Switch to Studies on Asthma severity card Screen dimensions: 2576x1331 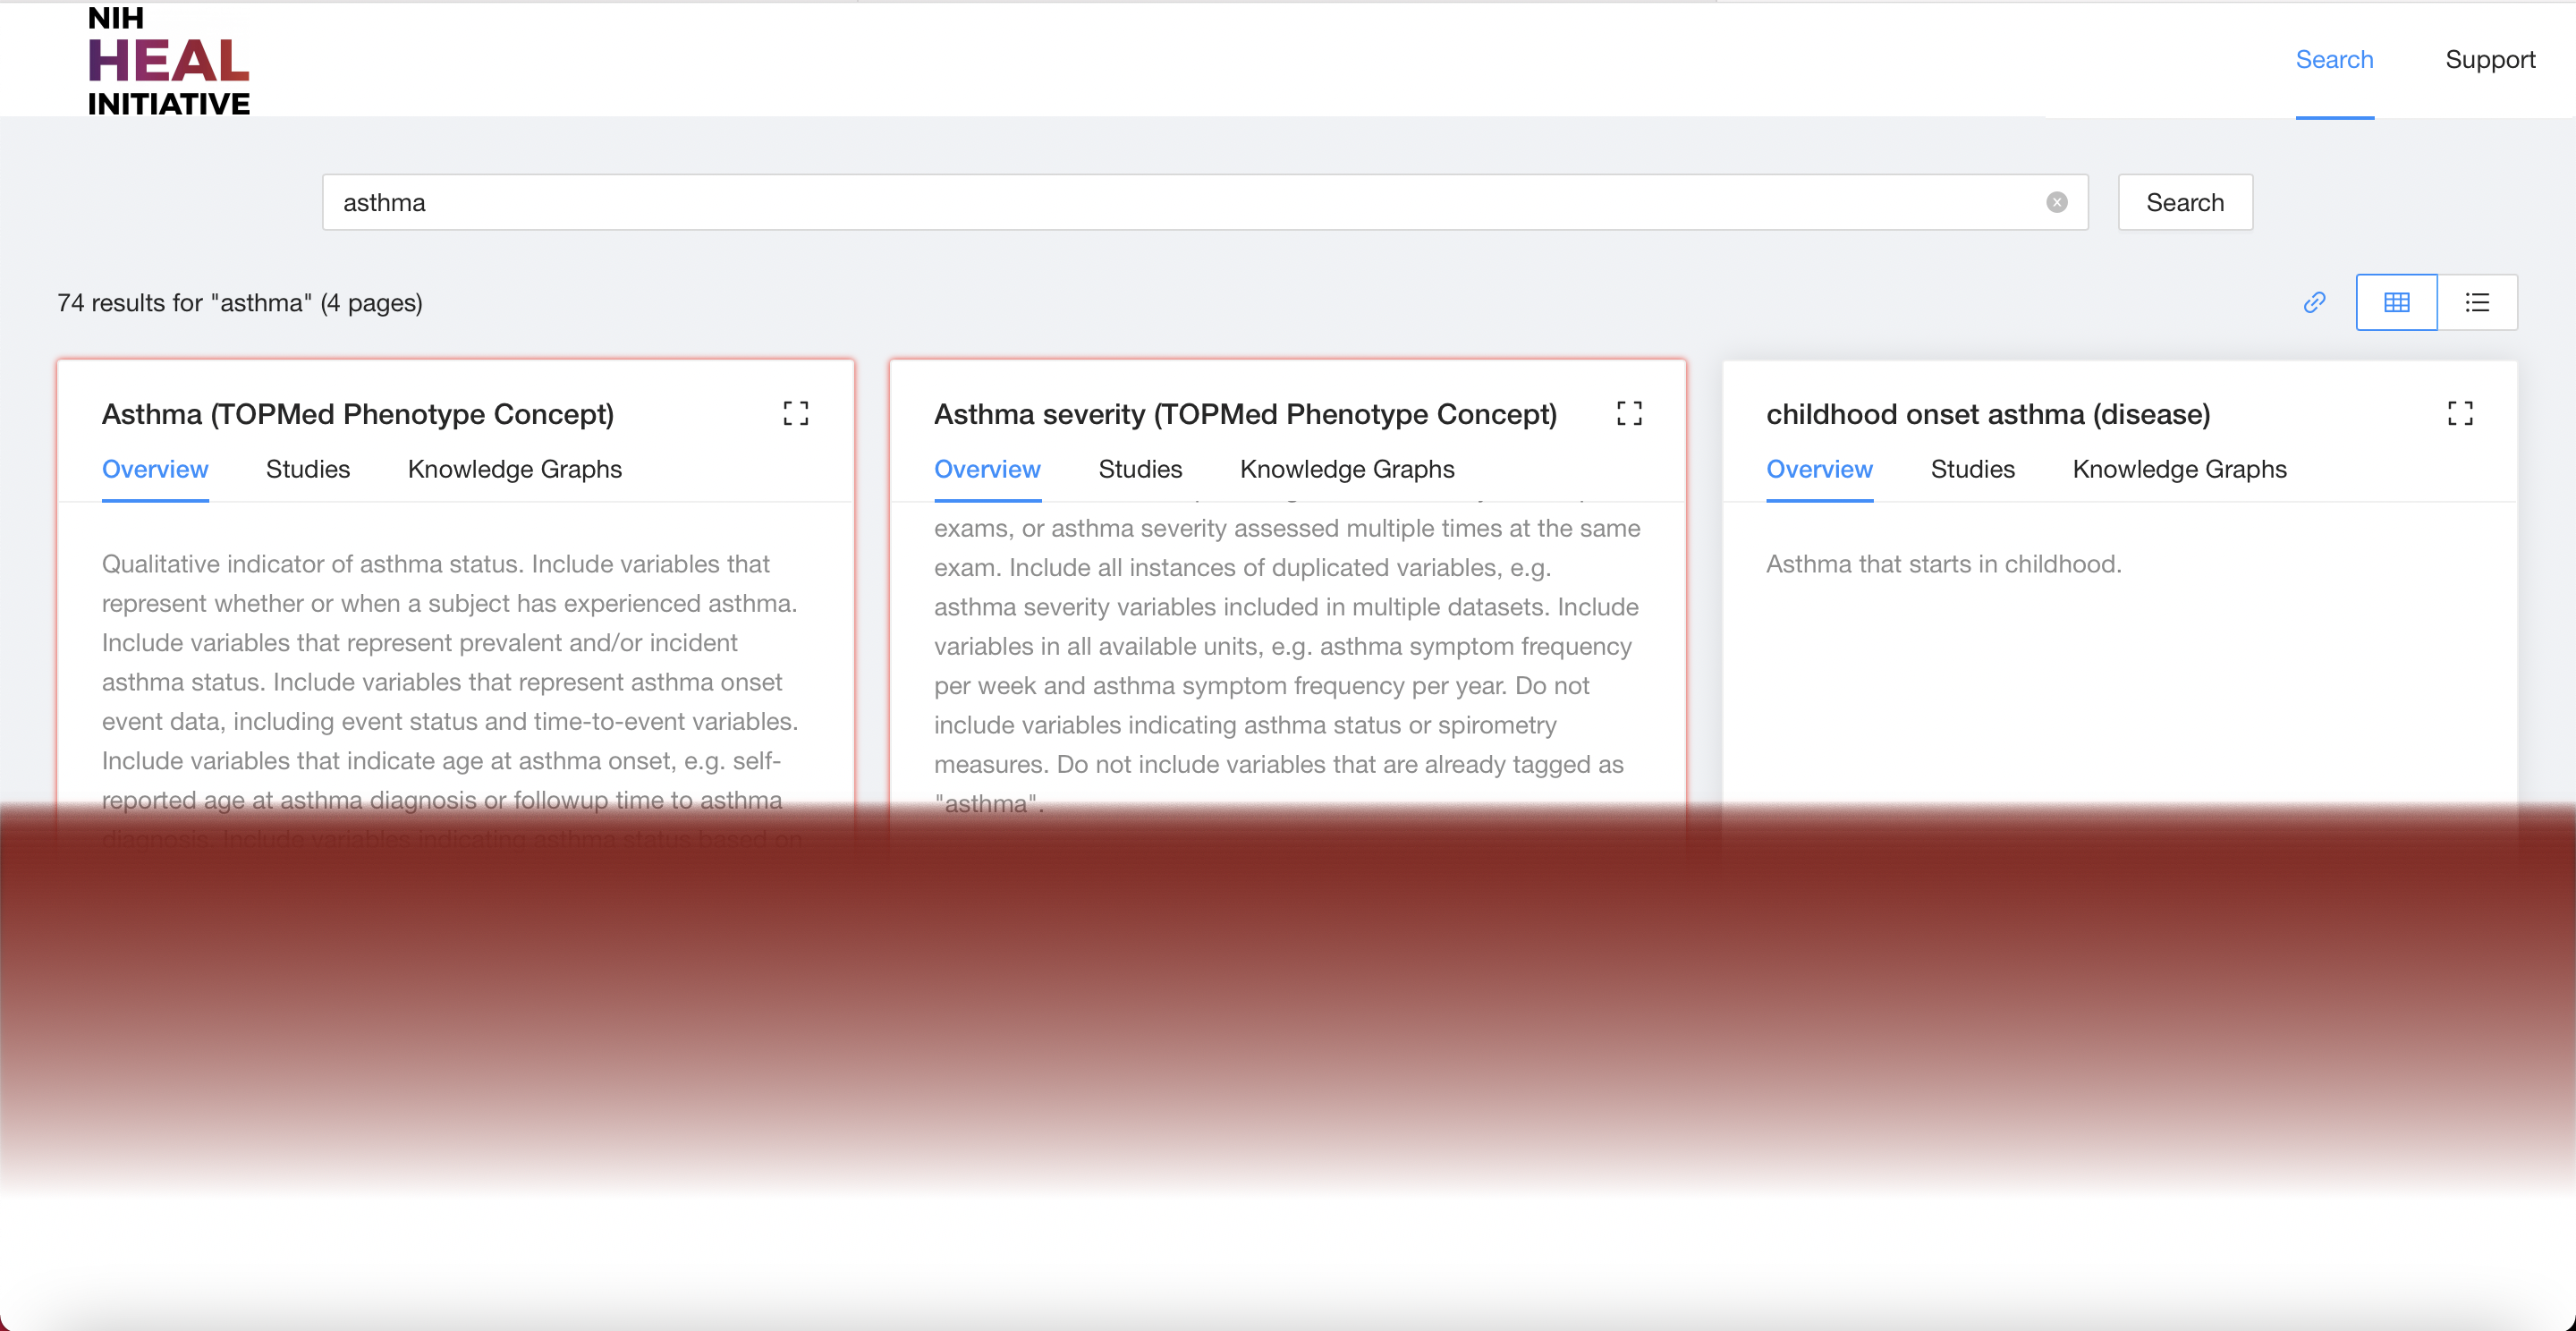[1141, 469]
